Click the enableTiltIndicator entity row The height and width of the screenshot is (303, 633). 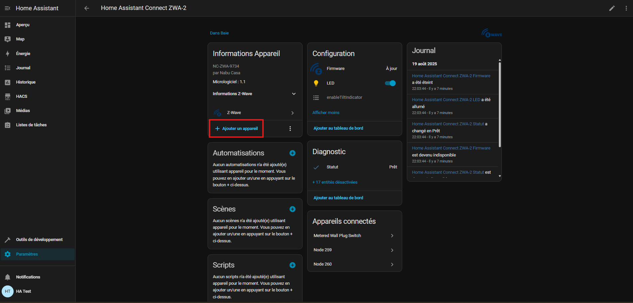[x=354, y=97]
